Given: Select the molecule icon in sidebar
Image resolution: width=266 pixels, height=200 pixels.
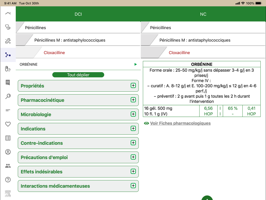Looking at the screenshot, I should [x=8, y=55].
